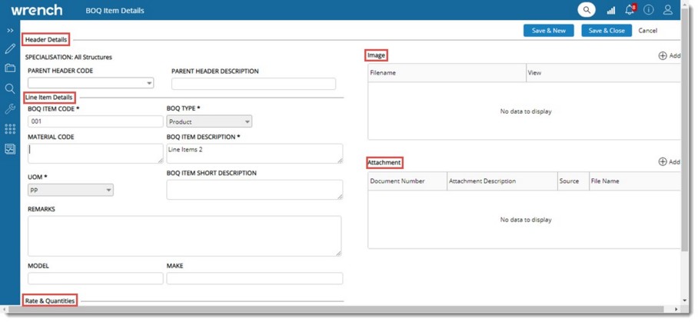Image resolution: width=698 pixels, height=322 pixels.
Task: Click the search magnifier in top bar
Action: (x=587, y=10)
